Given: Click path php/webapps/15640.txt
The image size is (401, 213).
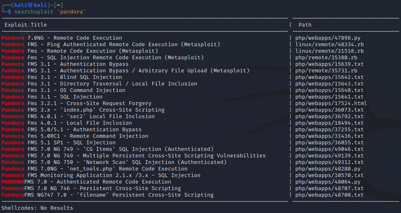Looking at the screenshot, I should pyautogui.click(x=330, y=90).
